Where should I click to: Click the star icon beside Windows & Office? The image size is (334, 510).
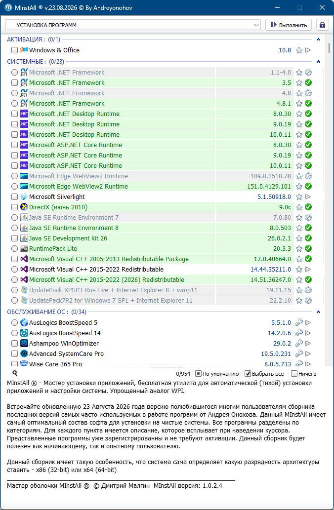tap(299, 50)
